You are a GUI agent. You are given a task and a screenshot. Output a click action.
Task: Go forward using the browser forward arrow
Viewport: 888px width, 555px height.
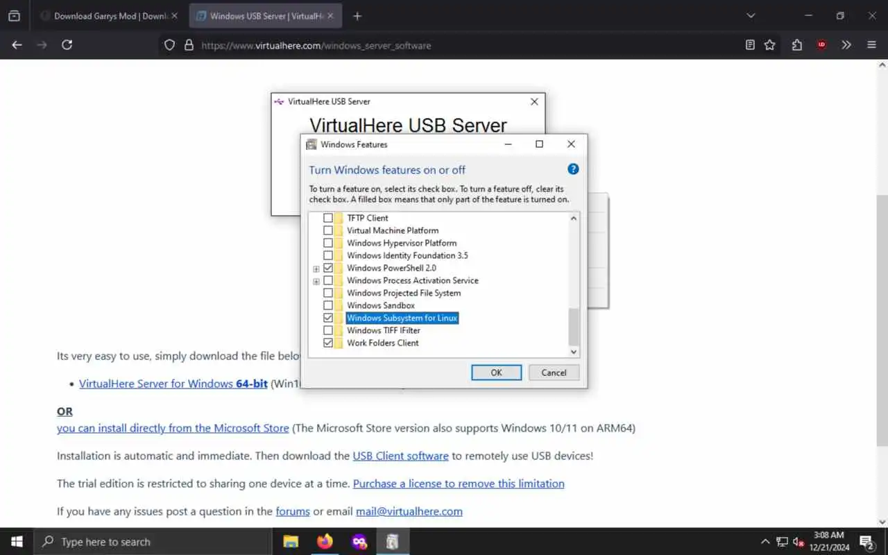pyautogui.click(x=42, y=45)
